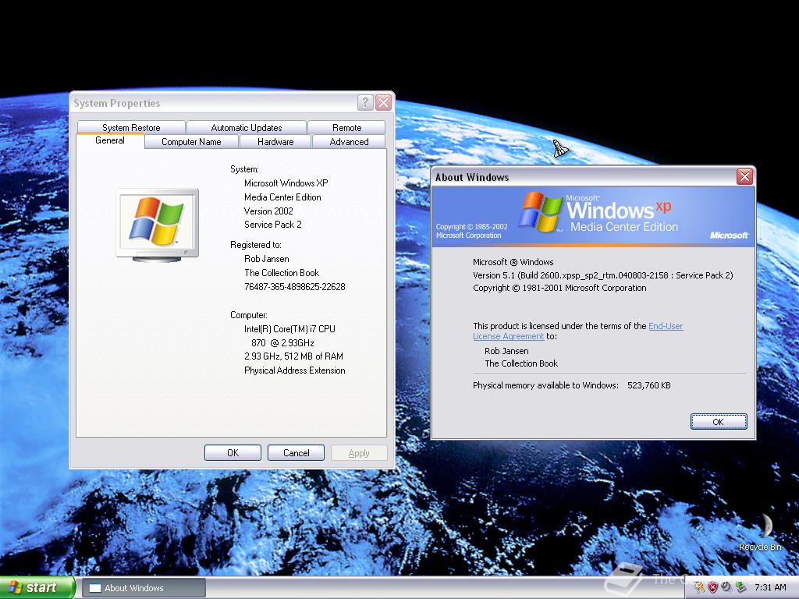
Task: Click 'Rob Jansen' in System Properties
Action: coord(267,259)
